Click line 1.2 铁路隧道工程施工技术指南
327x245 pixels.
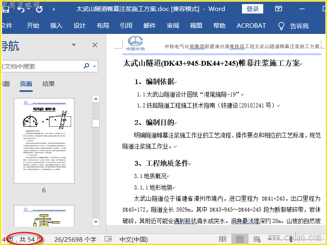[206, 105]
